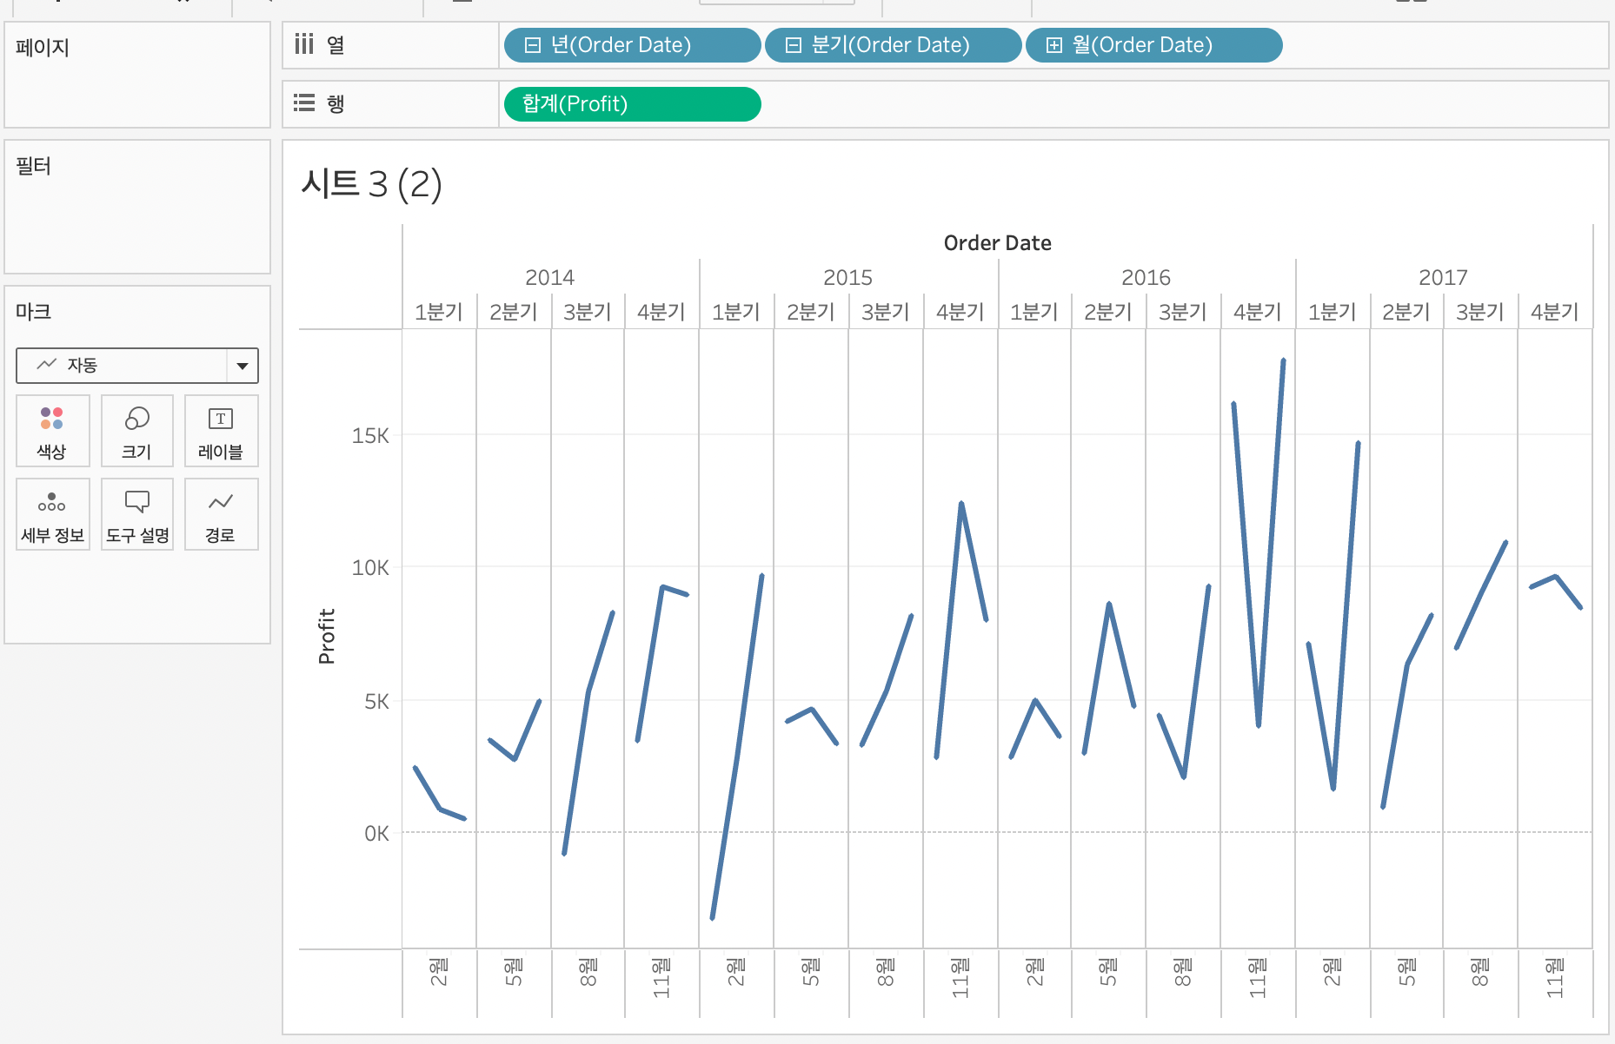Select the 2014 year header
Viewport: 1615px width, 1044px height.
549,277
